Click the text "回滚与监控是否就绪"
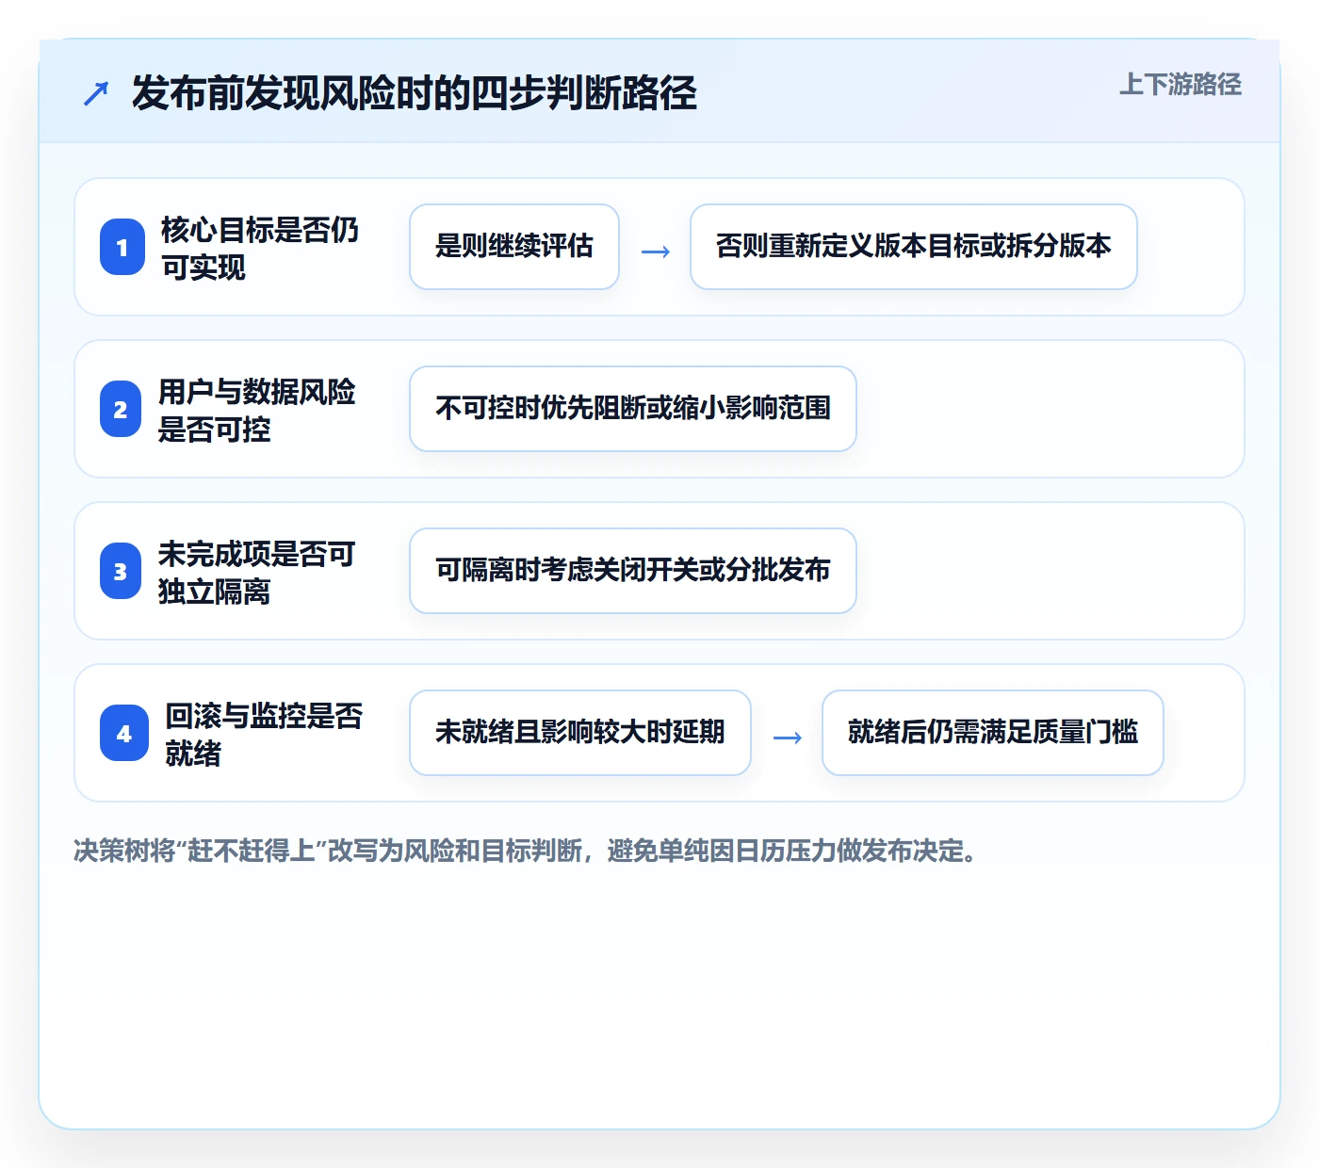Image resolution: width=1319 pixels, height=1168 pixels. coord(265,734)
